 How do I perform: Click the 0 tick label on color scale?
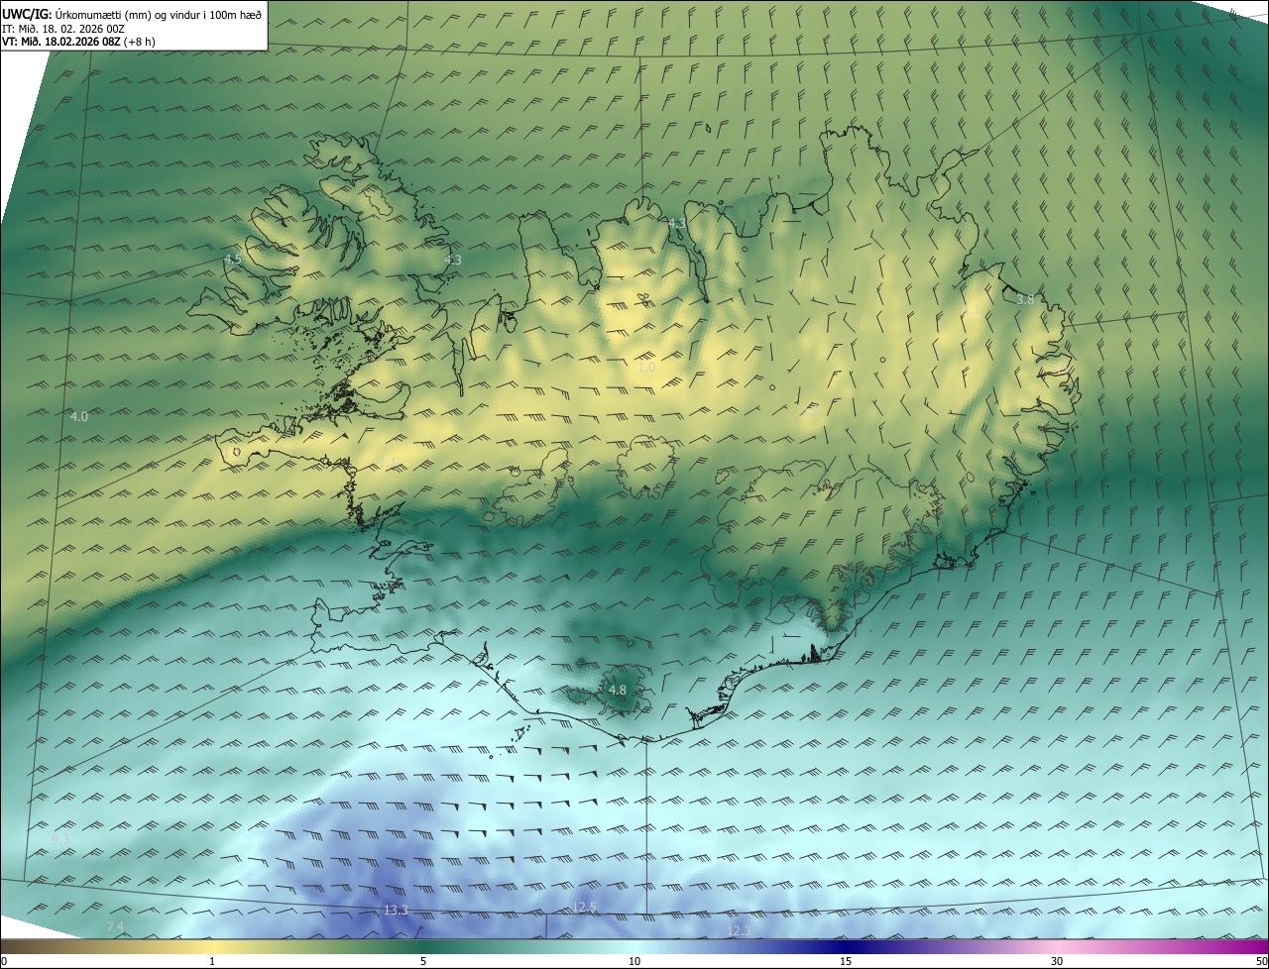4,961
